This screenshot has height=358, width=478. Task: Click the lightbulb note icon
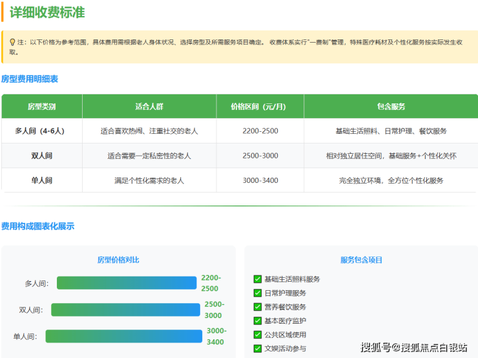click(x=12, y=42)
